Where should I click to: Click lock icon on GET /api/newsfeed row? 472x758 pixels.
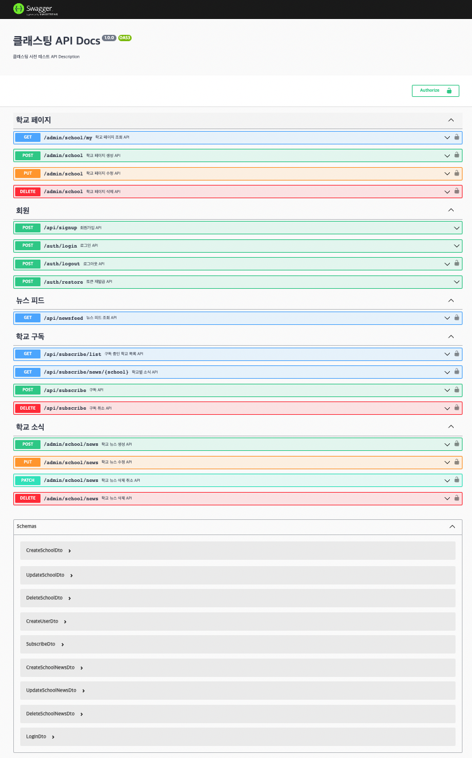coord(457,318)
